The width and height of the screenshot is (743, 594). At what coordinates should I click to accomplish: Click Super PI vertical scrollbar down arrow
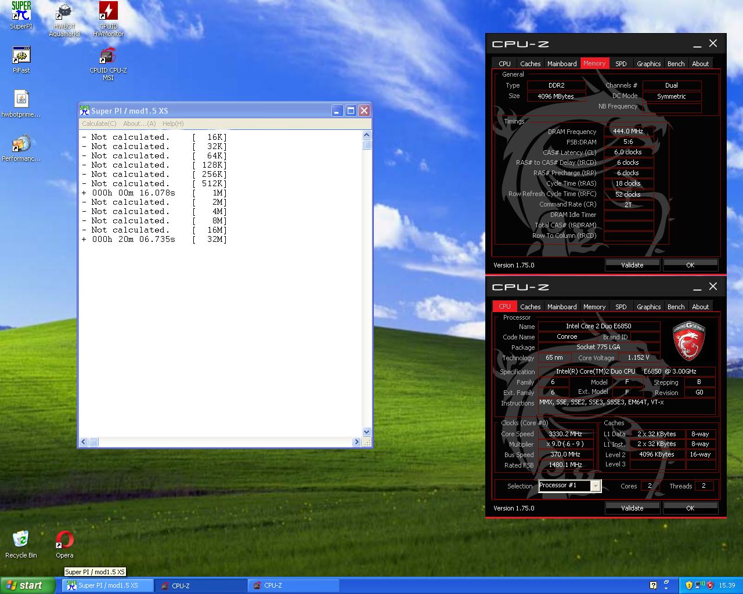point(366,432)
